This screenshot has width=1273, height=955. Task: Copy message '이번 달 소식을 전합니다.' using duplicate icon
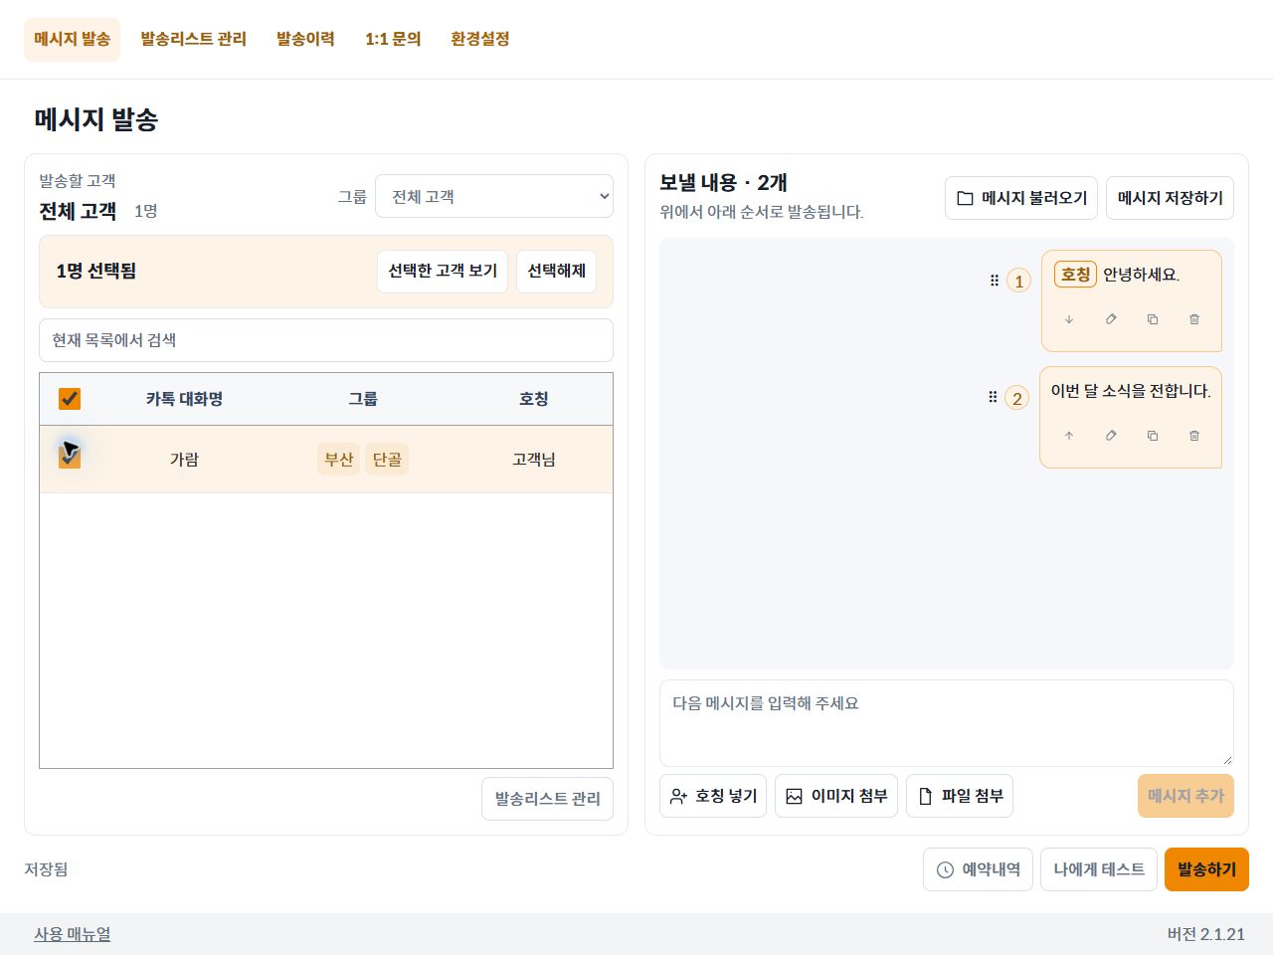pyautogui.click(x=1153, y=436)
